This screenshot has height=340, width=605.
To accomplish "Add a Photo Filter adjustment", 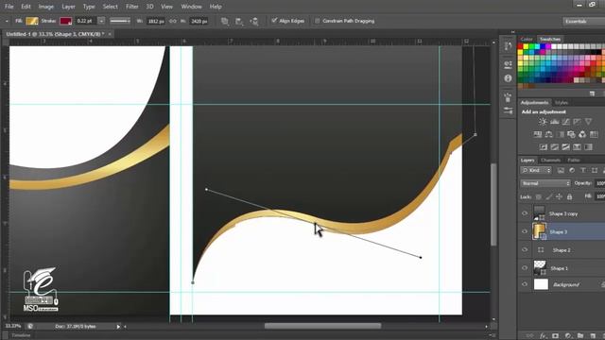I will pyautogui.click(x=571, y=134).
